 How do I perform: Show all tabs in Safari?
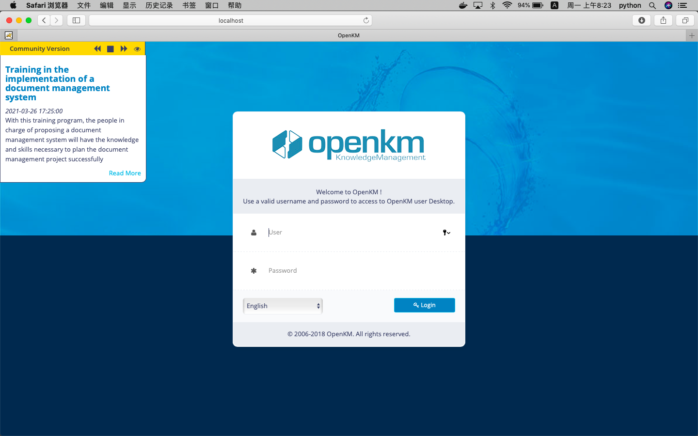click(685, 20)
